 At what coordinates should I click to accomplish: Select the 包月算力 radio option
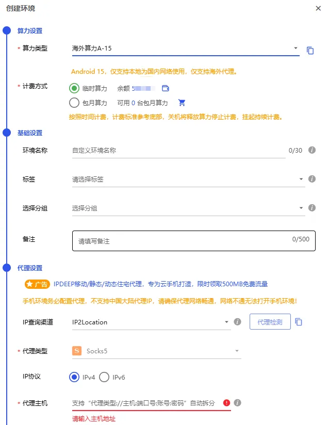[x=74, y=103]
